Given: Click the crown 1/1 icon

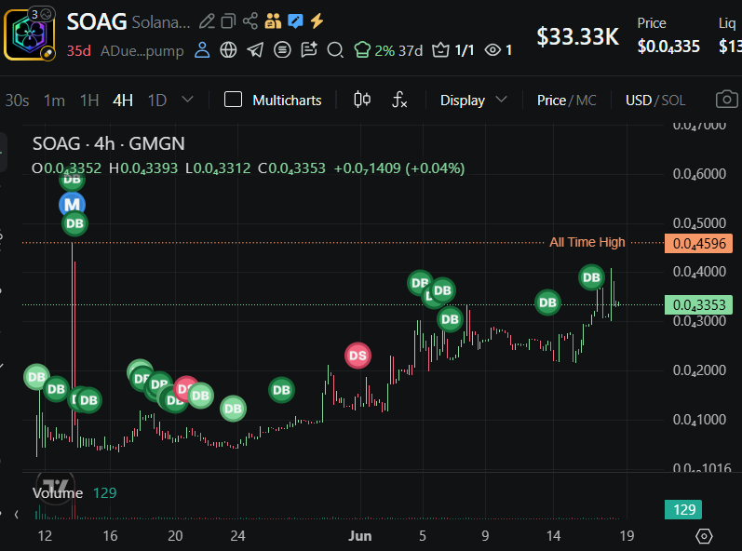Looking at the screenshot, I should [x=440, y=49].
